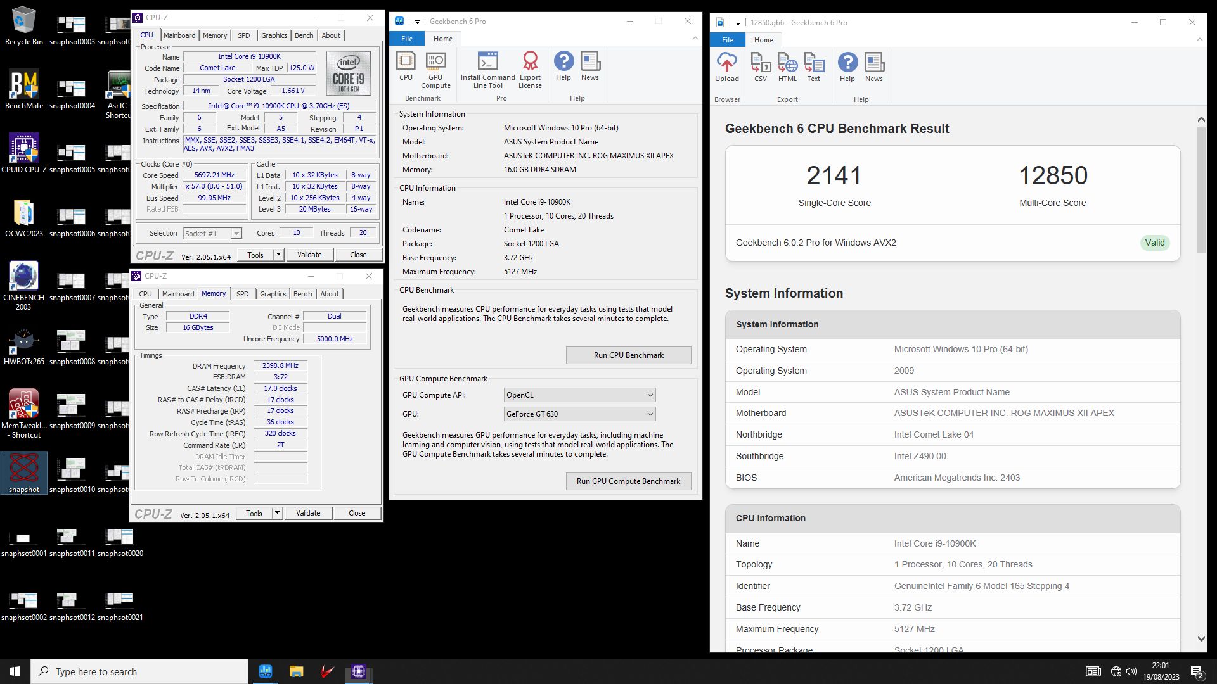Open the GPU Compute API OpenCL dropdown
The width and height of the screenshot is (1217, 684).
click(x=579, y=395)
